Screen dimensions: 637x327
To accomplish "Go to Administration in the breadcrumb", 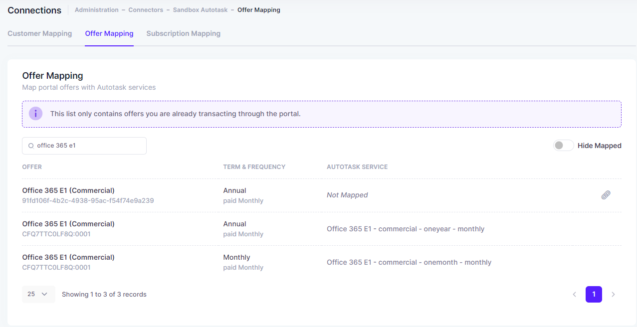I will pos(97,10).
